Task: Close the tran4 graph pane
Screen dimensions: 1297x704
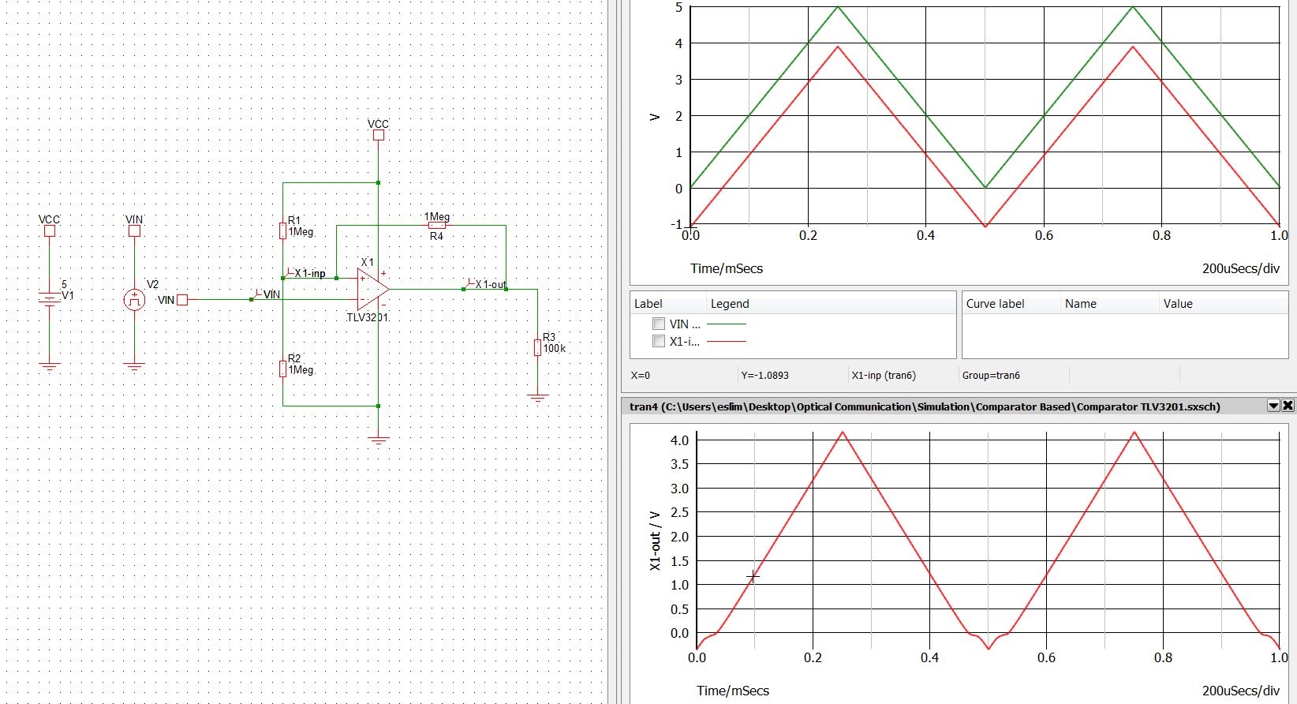Action: (x=1288, y=406)
